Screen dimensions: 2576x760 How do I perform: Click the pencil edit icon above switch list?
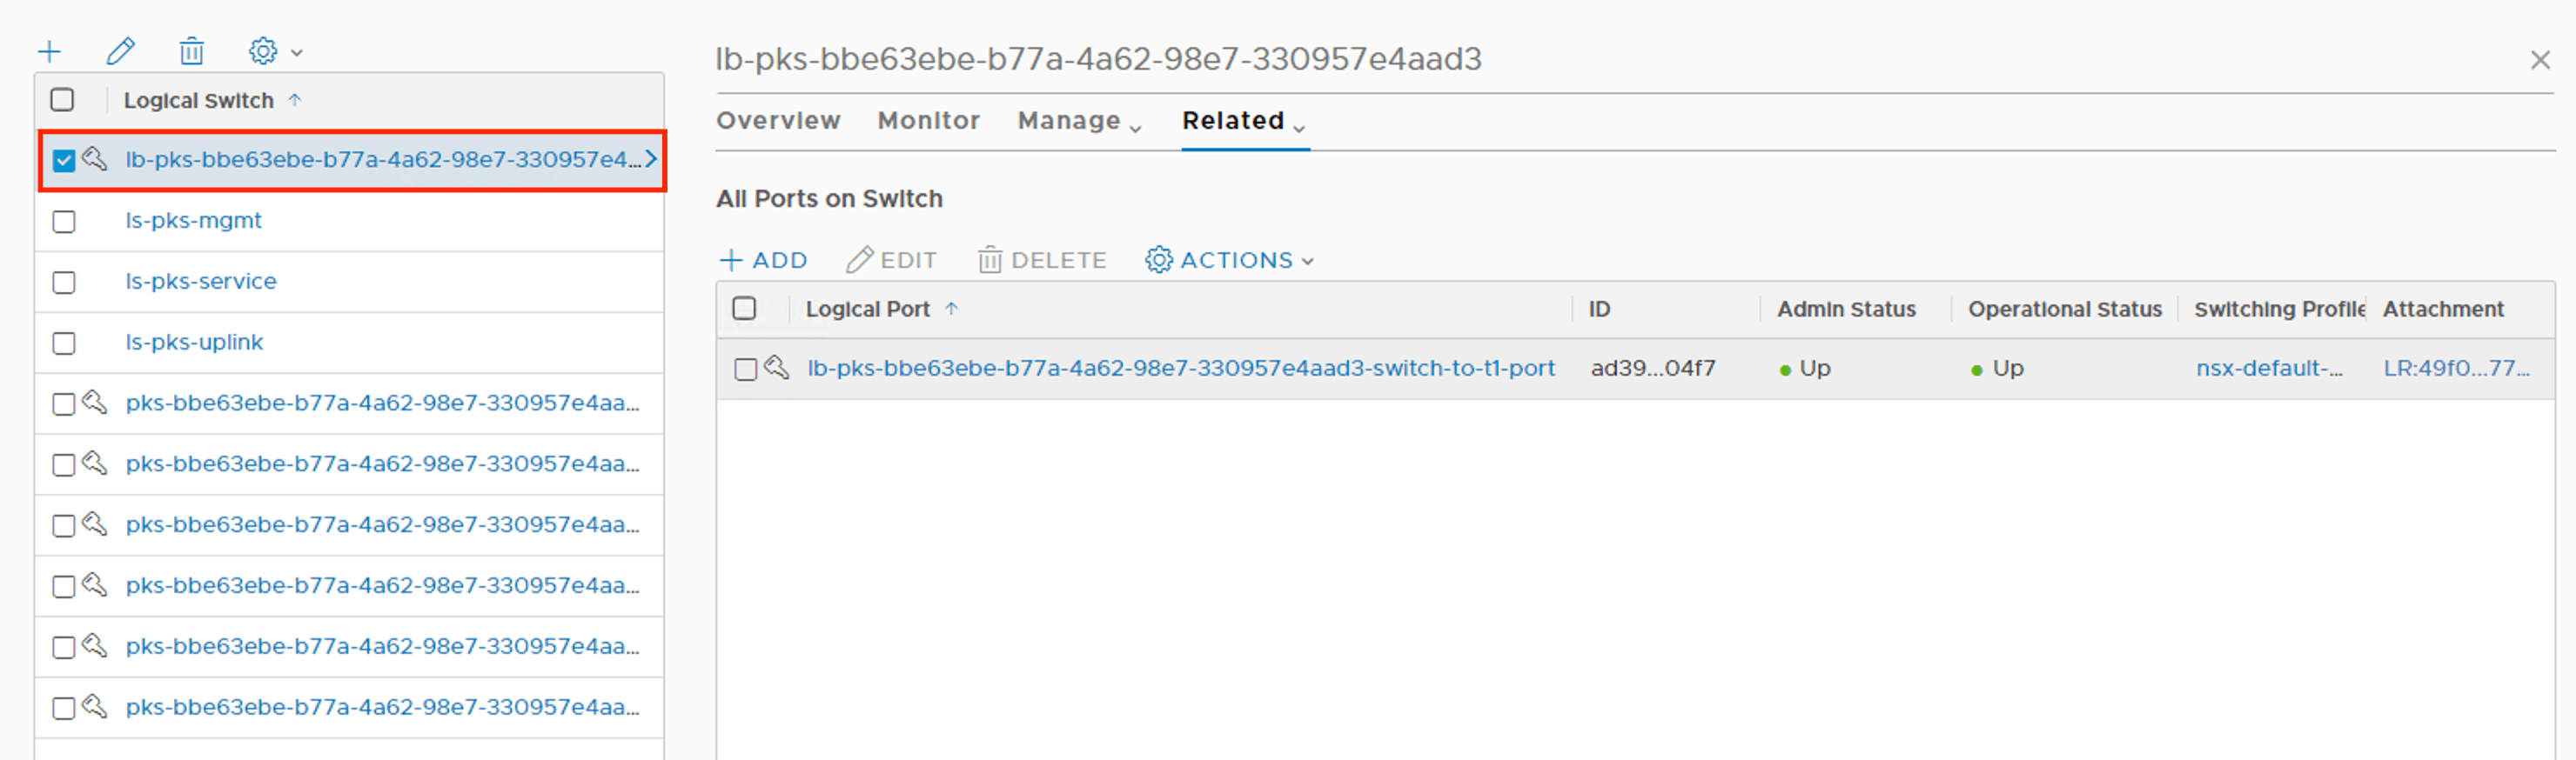coord(121,51)
